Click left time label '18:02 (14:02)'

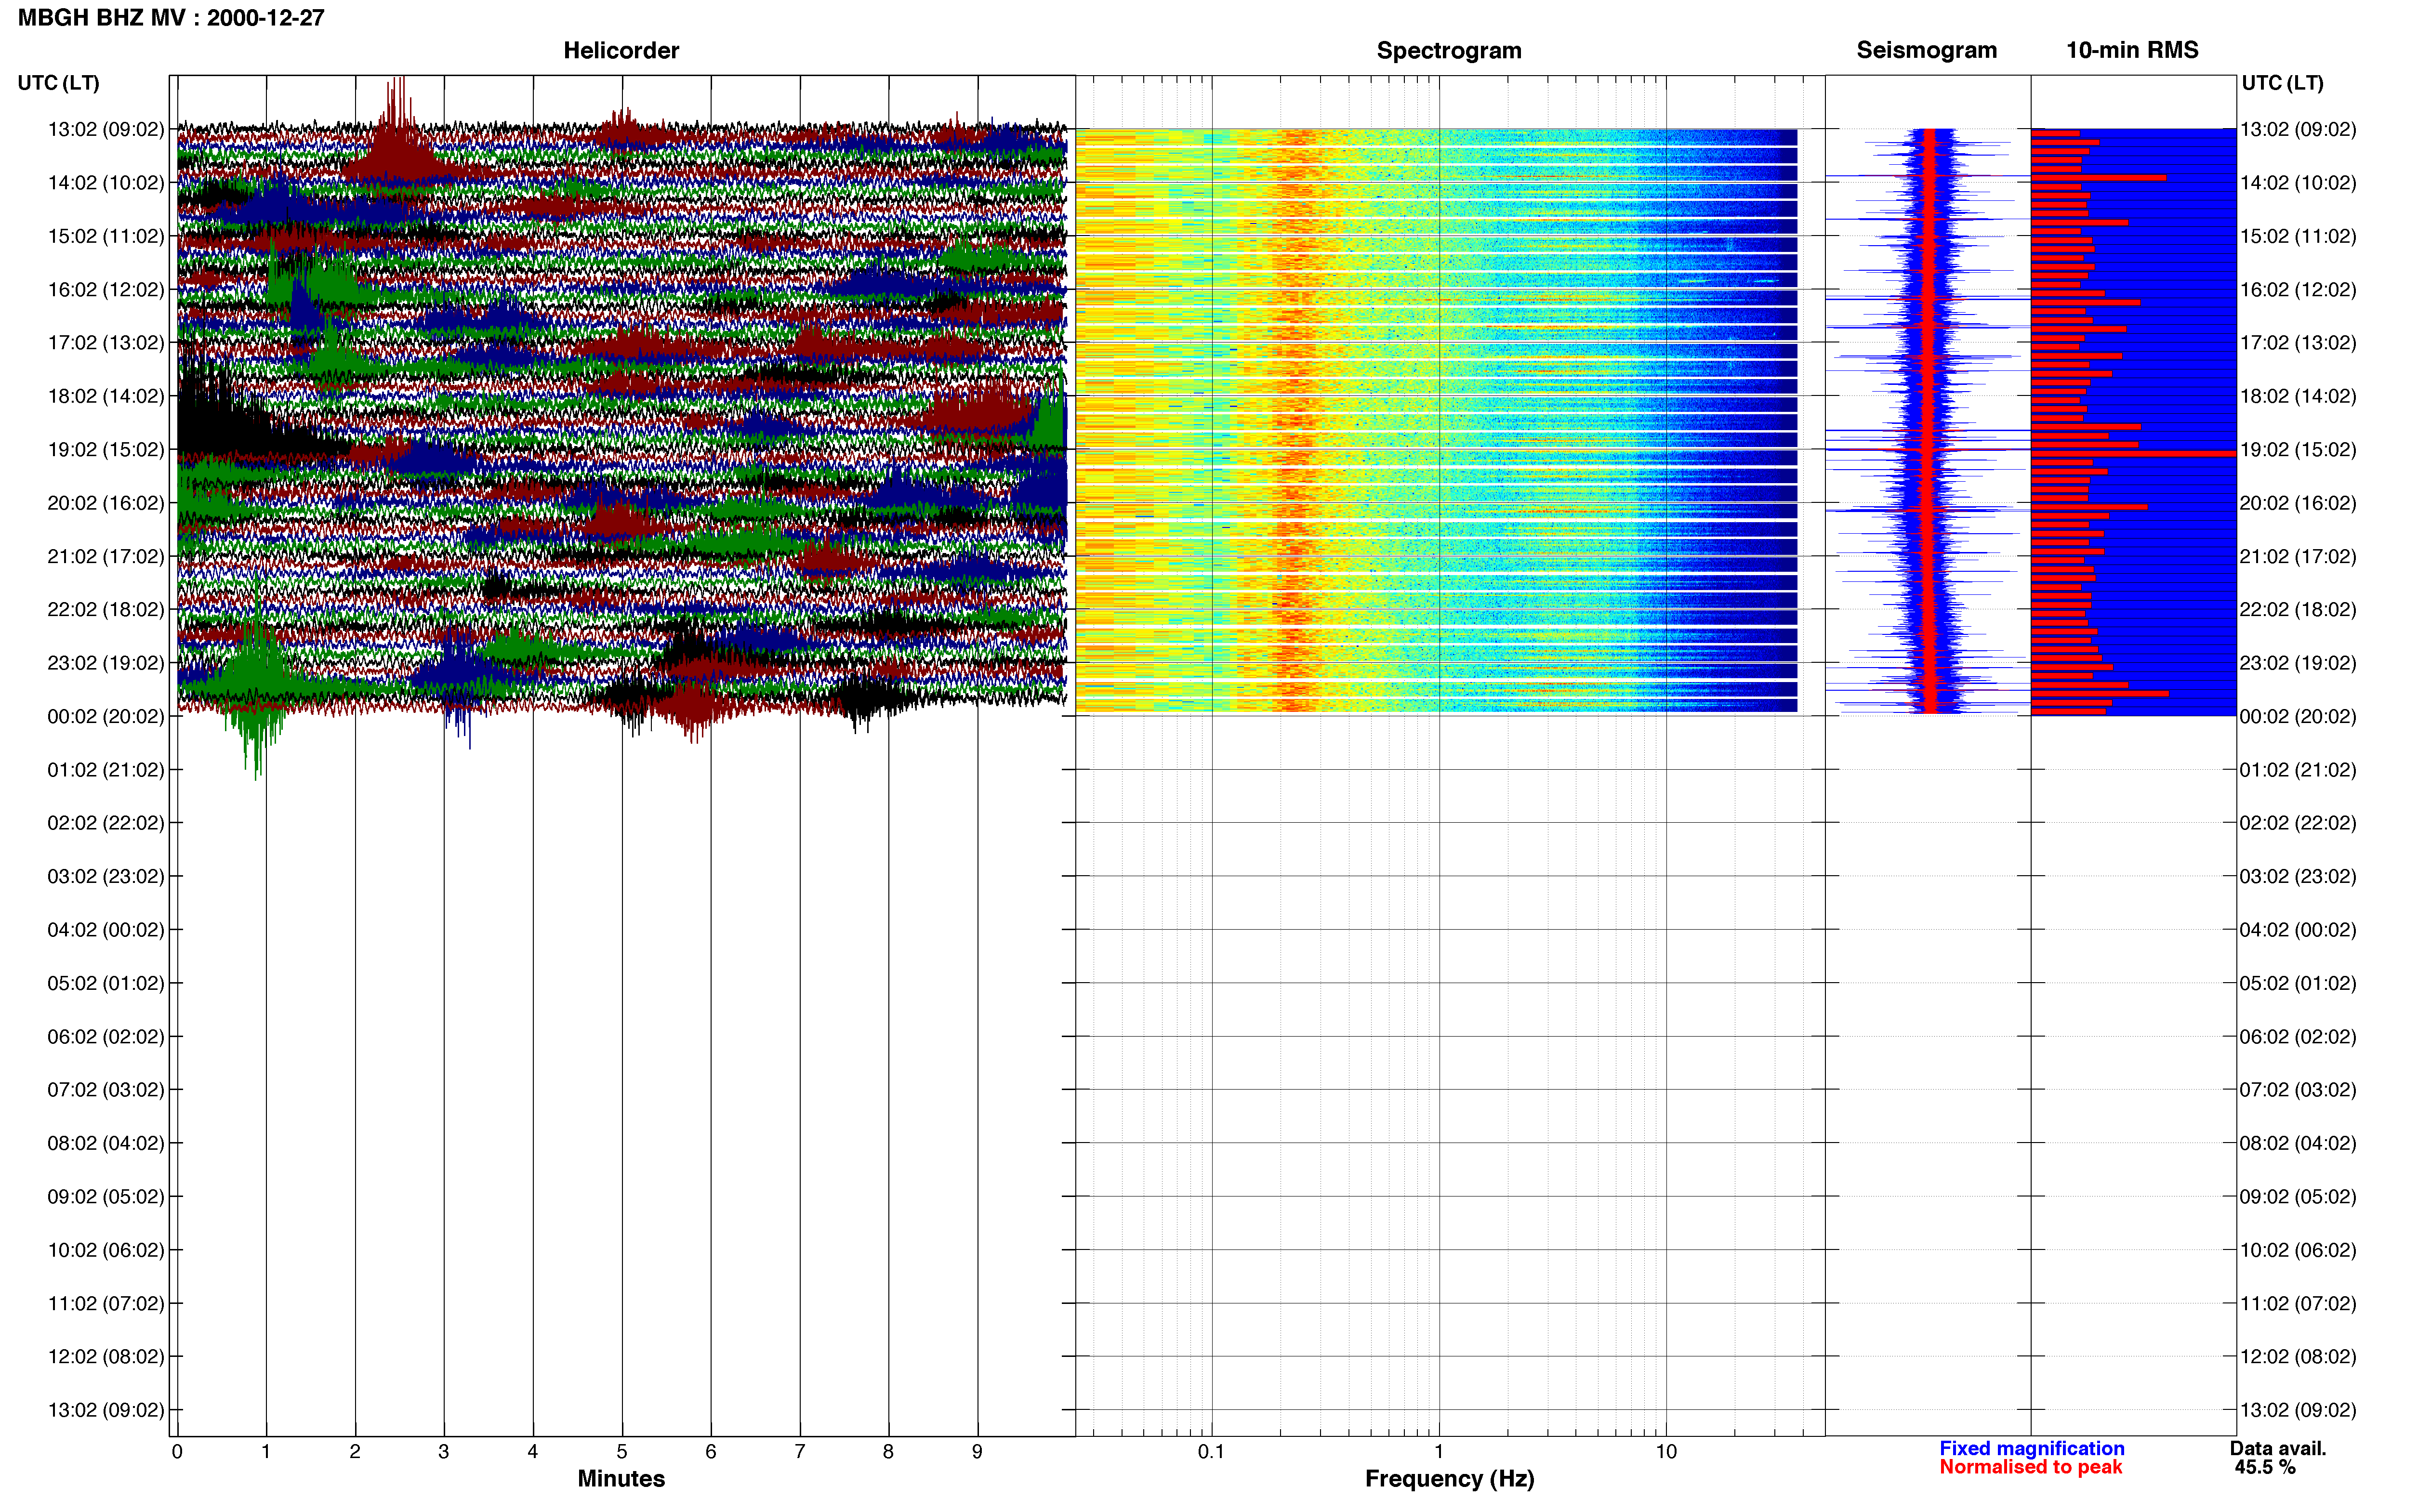(106, 396)
